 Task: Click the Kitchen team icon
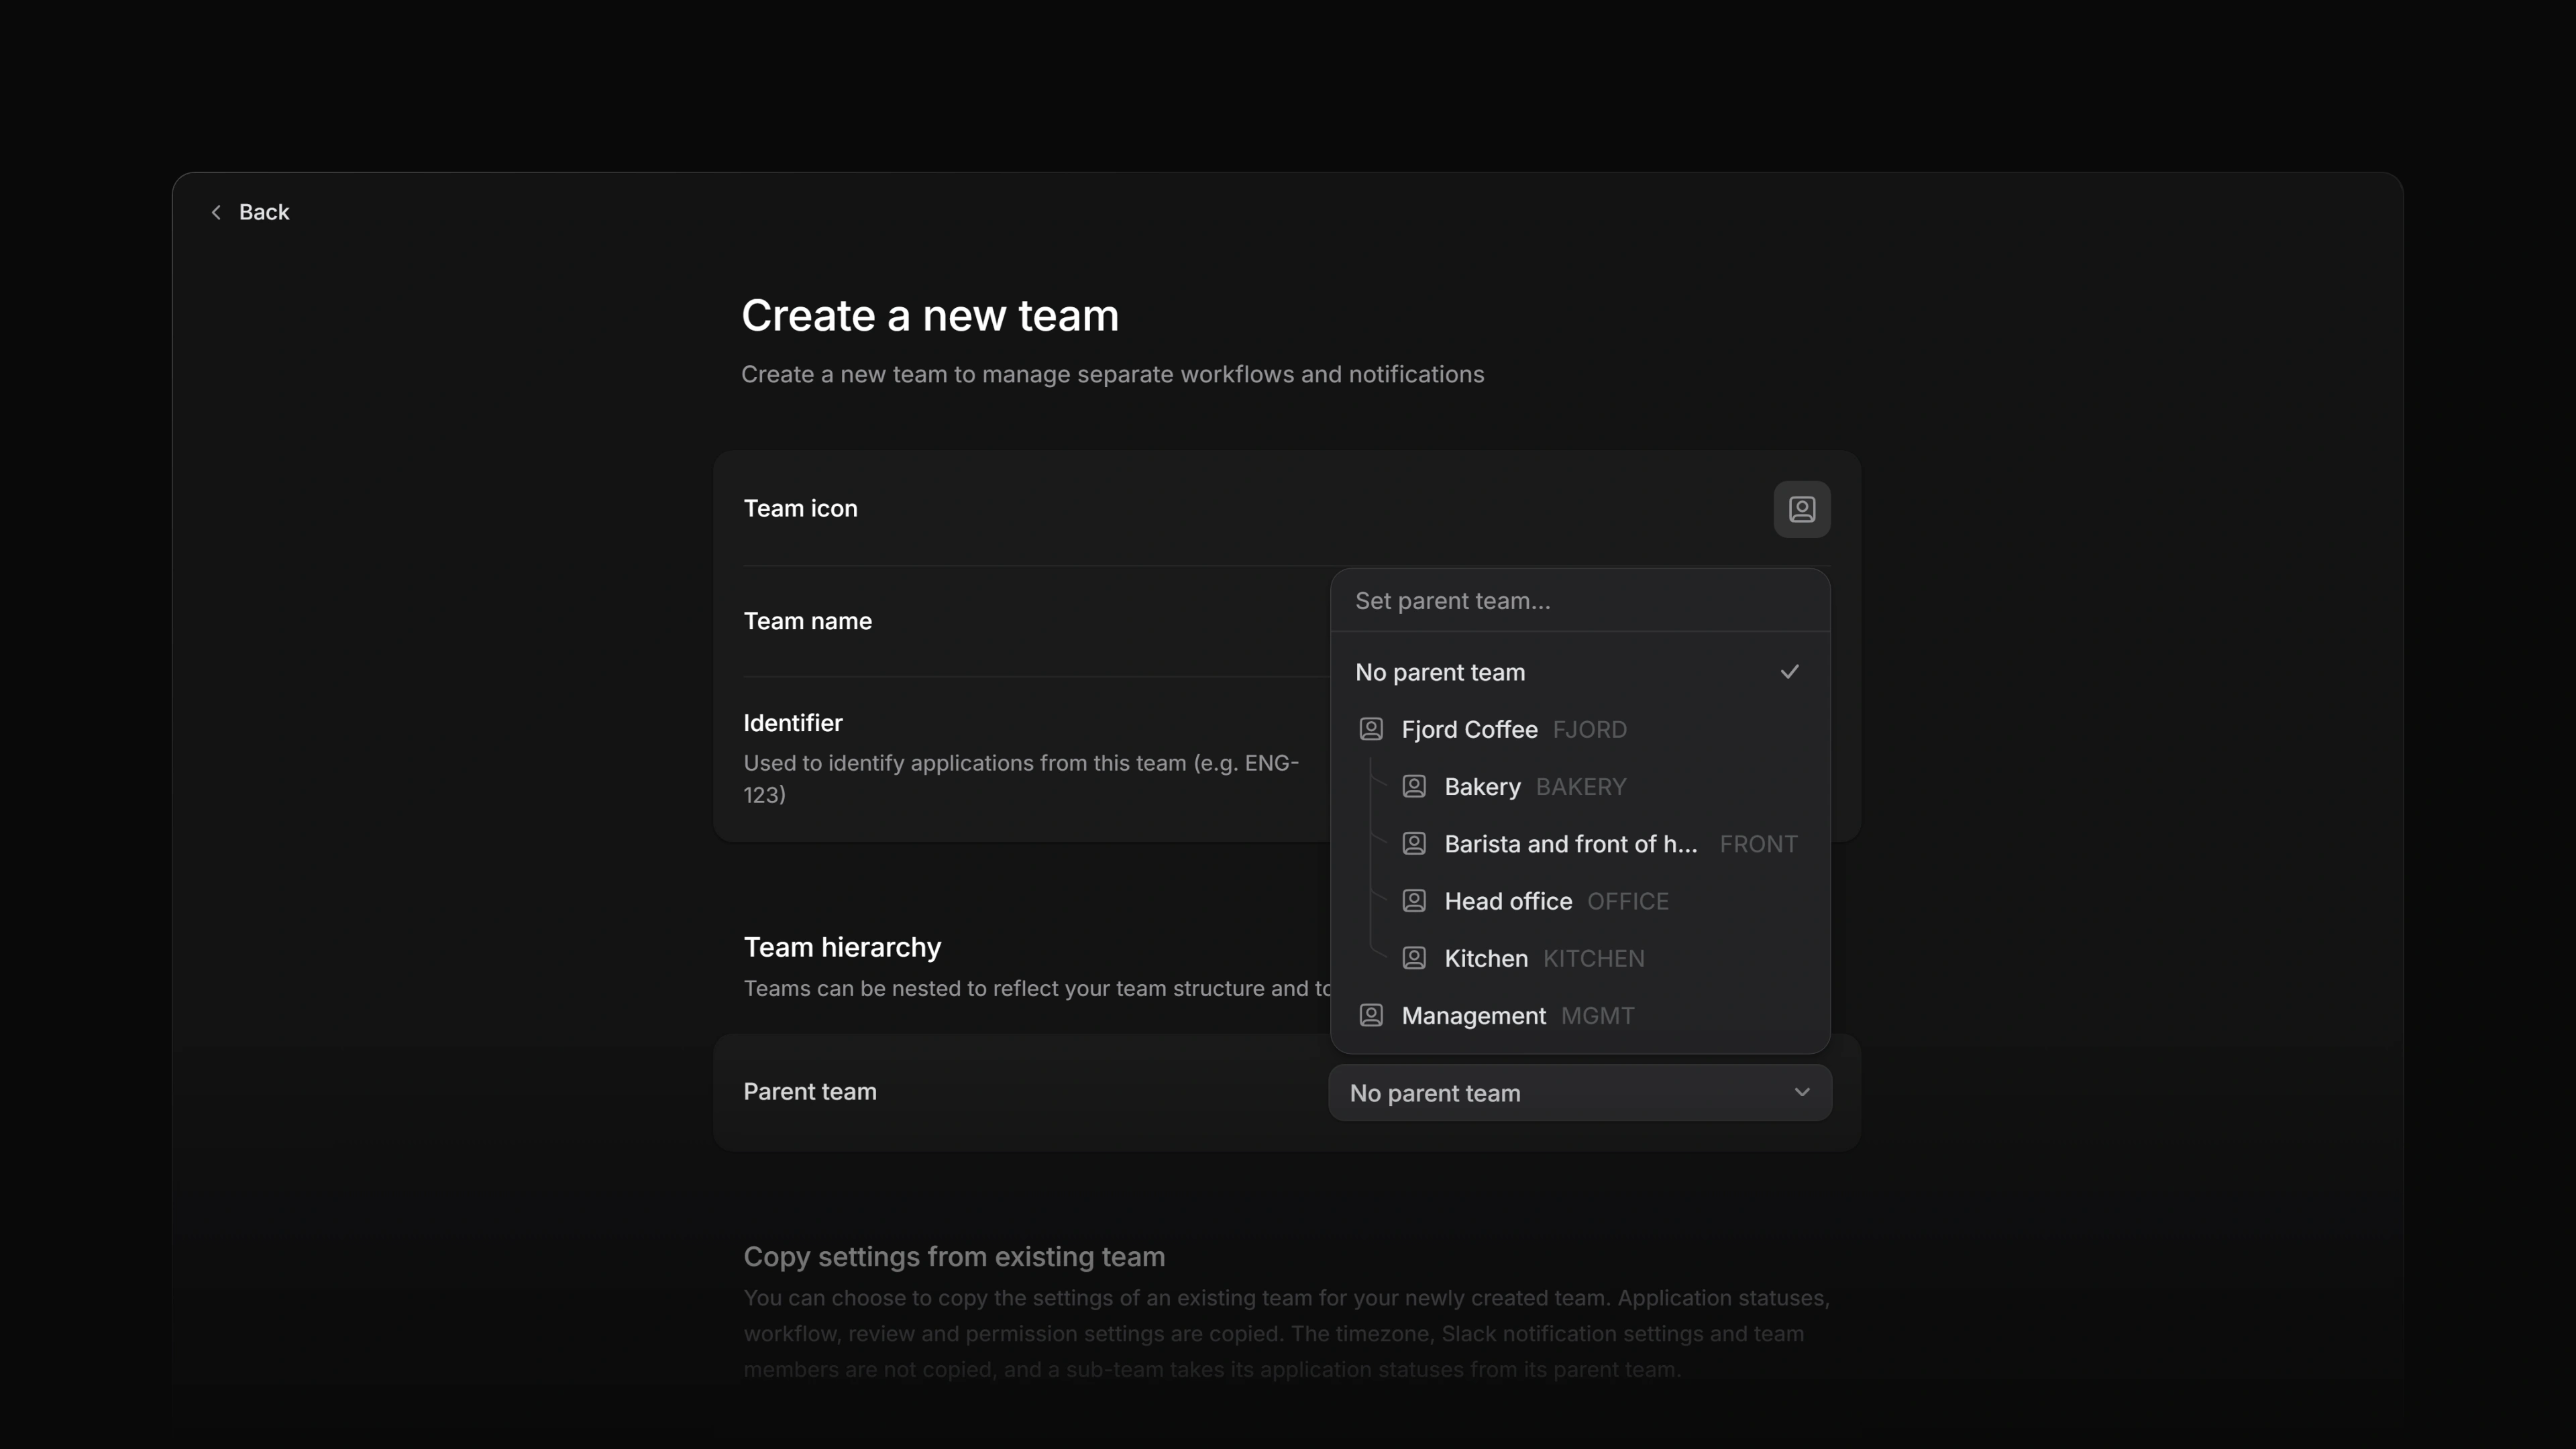[x=1414, y=957]
